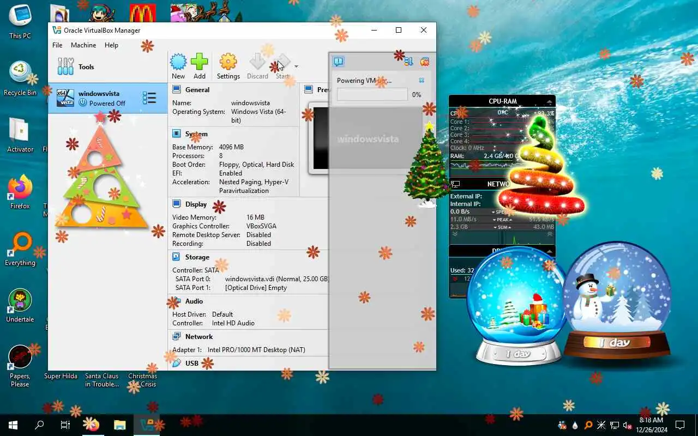
Task: Launch Firefox from the desktop shortcut
Action: pos(20,192)
